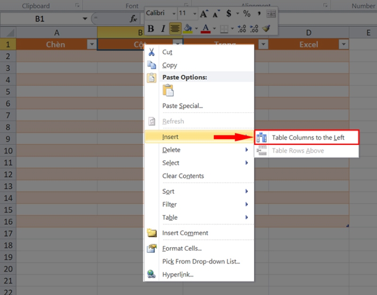Expand the filter dropdown on Excel header
377x295 pixels.
tap(344, 45)
